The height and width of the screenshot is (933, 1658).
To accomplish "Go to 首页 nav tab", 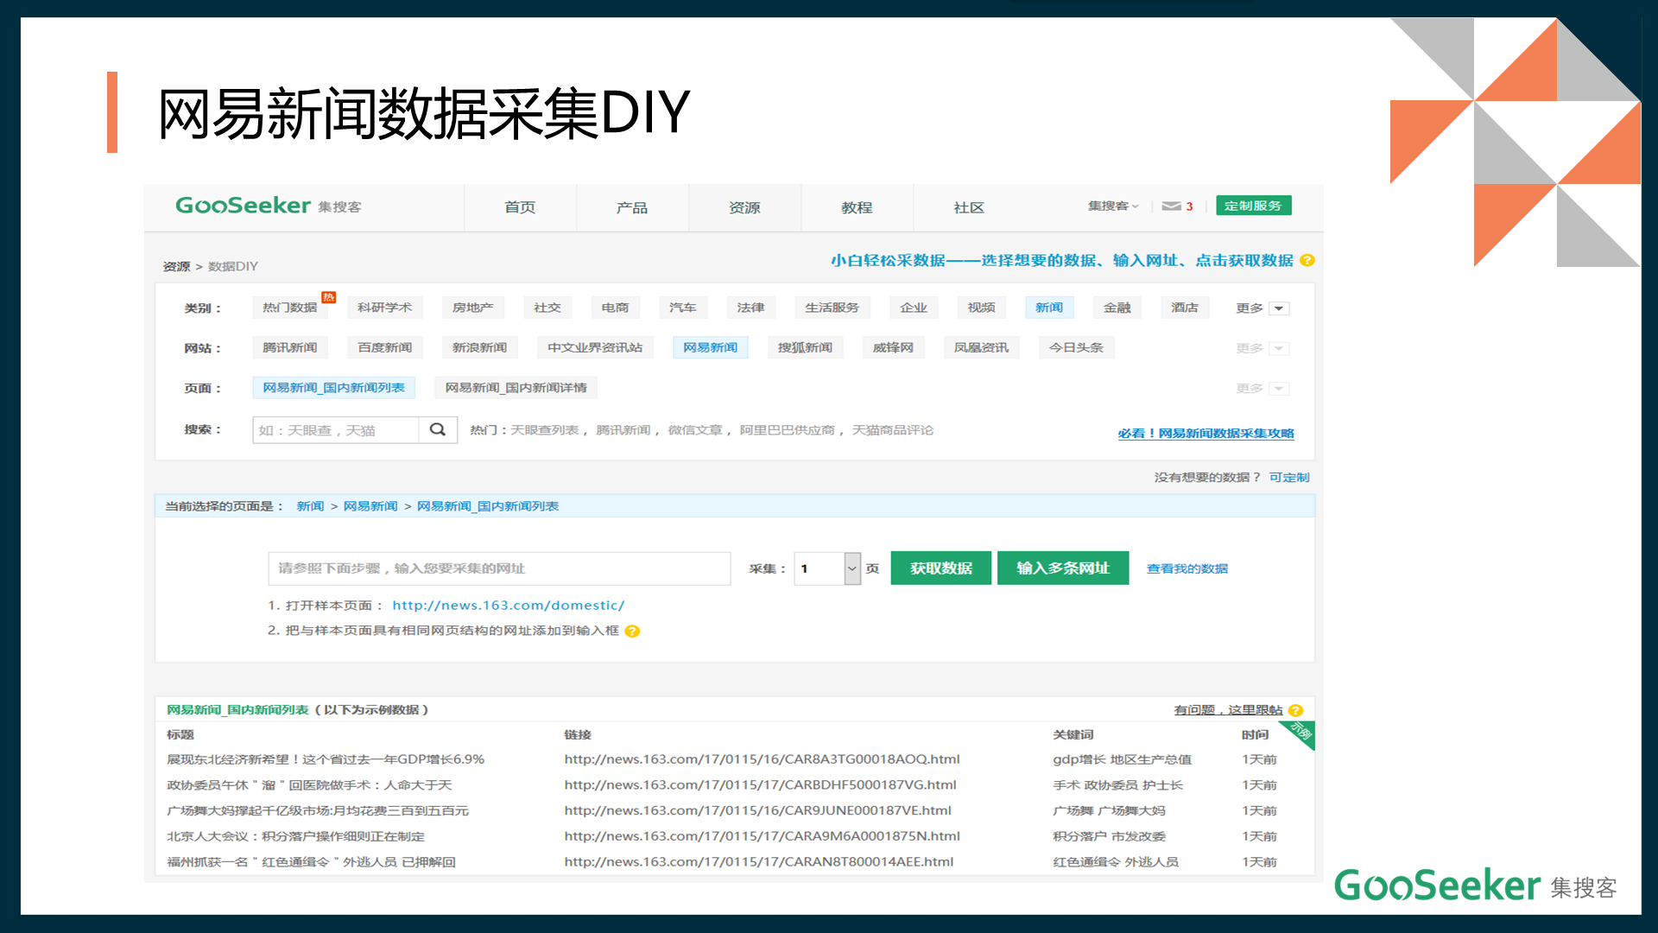I will pos(520,207).
